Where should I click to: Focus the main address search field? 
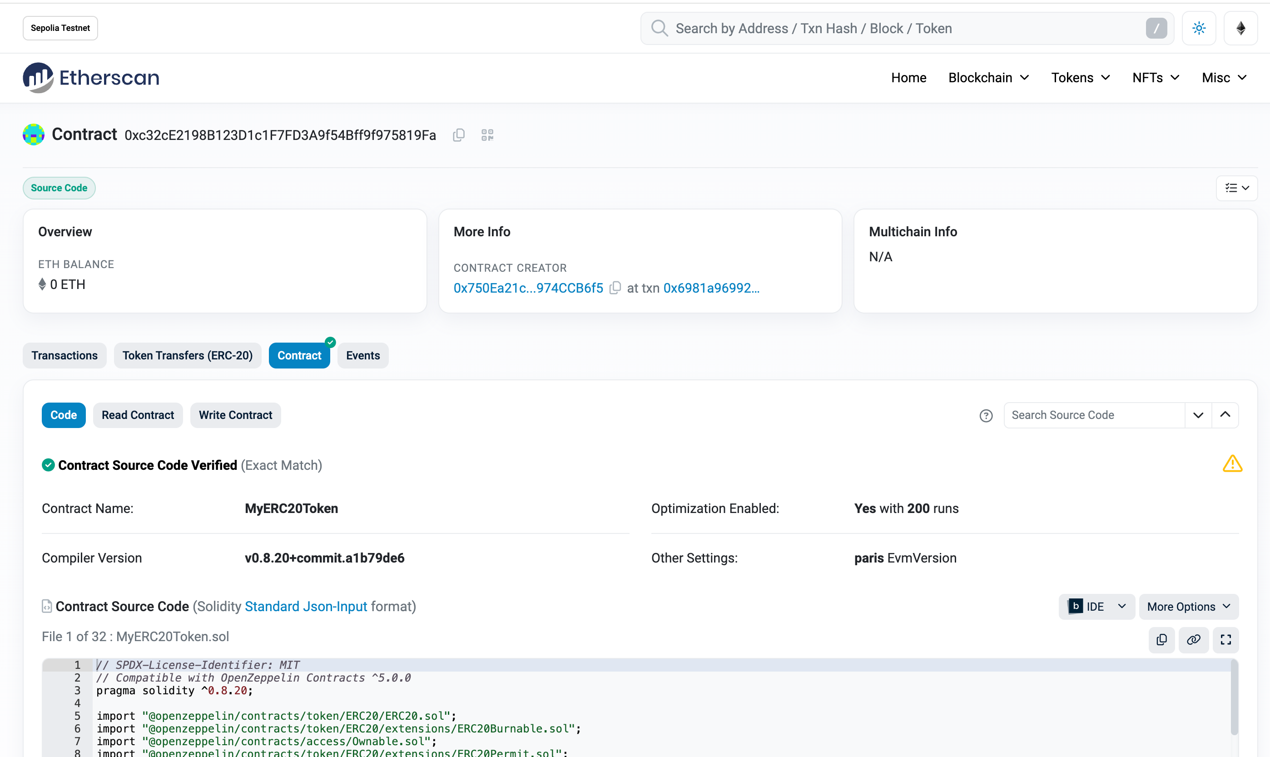click(908, 28)
